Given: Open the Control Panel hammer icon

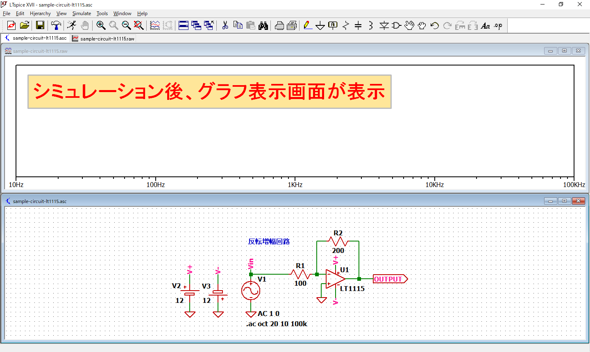Looking at the screenshot, I should pos(56,25).
